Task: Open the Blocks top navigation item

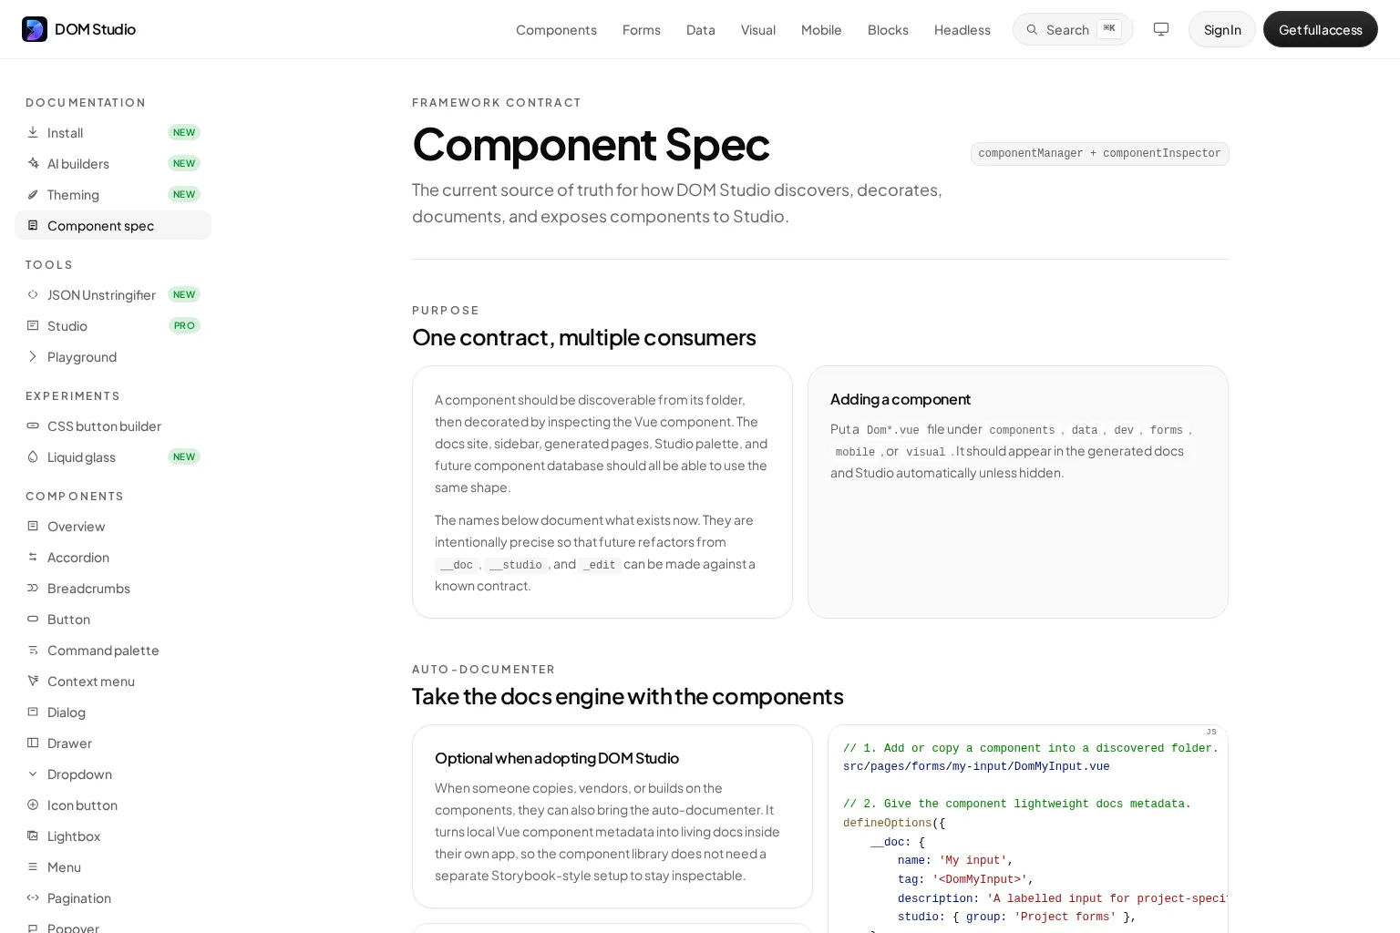Action: pos(888,30)
